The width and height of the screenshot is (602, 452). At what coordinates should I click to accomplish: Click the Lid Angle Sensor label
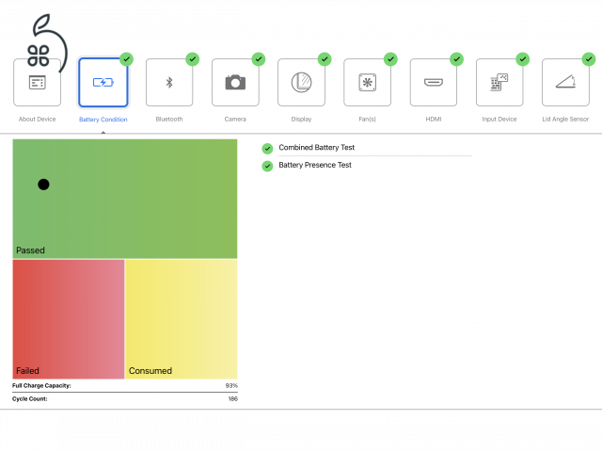pos(565,120)
